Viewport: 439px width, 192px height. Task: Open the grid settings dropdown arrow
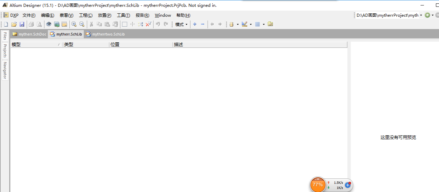[264, 24]
